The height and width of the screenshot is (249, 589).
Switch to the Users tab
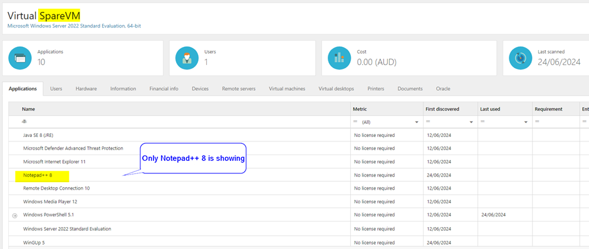click(56, 89)
